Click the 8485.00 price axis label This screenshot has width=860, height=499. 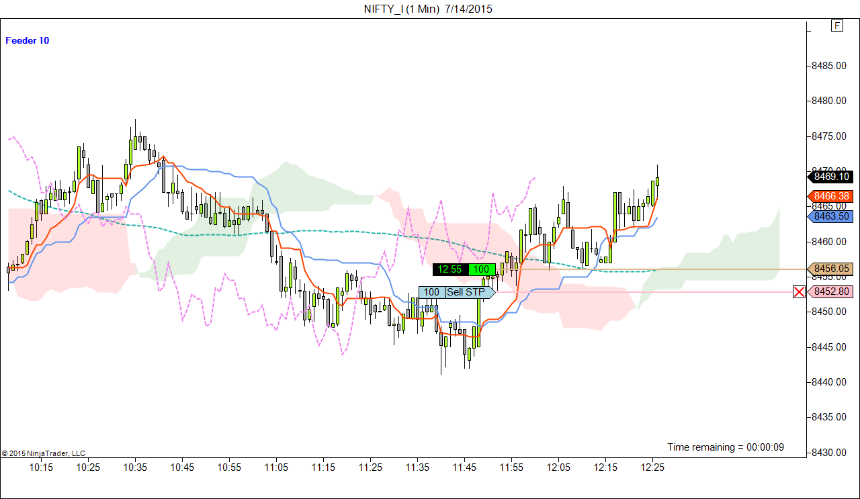828,66
